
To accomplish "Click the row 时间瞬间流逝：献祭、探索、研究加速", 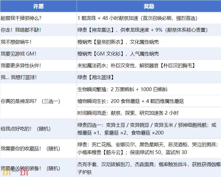I will coord(149,113).
